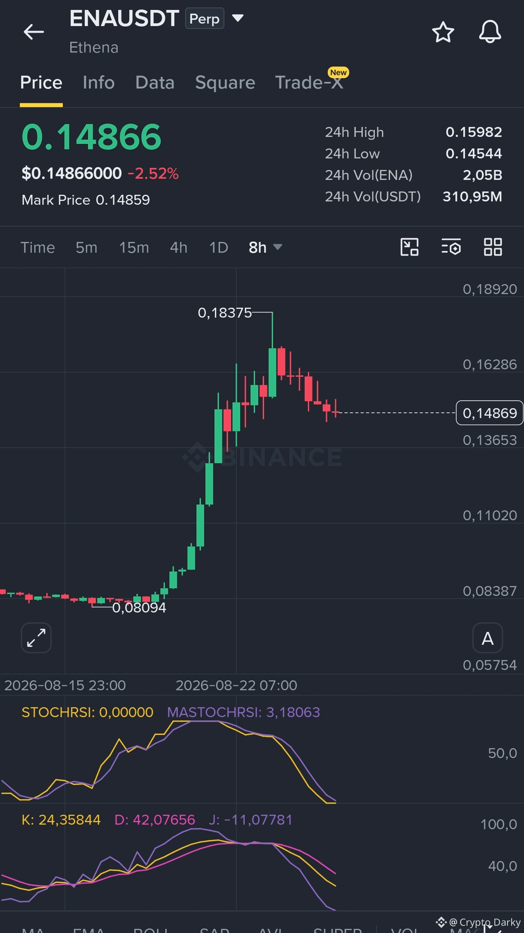Tap the 24h High value 0.15982
This screenshot has height=933, width=524.
pos(474,132)
